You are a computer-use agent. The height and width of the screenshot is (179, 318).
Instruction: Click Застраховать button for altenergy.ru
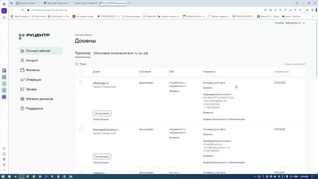[x=102, y=113]
